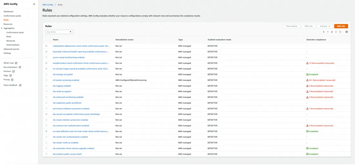Sort by the Type column header

[180, 40]
